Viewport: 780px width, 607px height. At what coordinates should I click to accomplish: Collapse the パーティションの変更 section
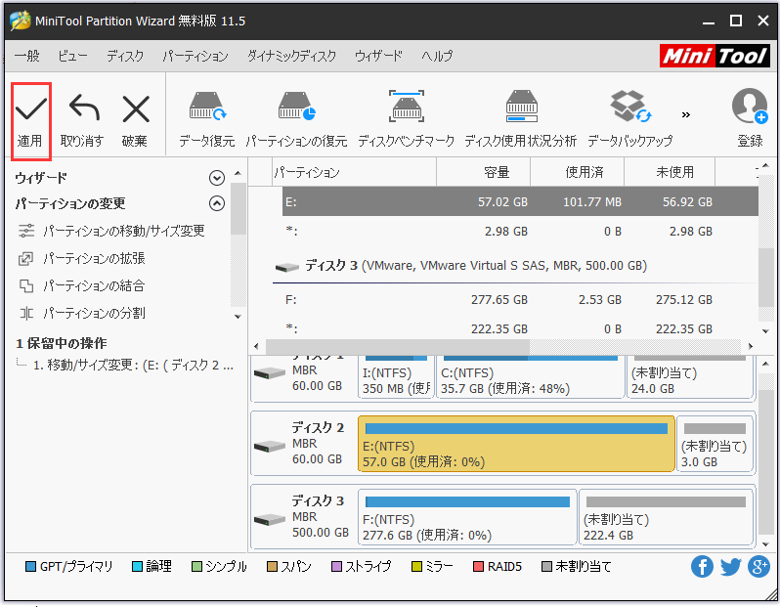217,203
